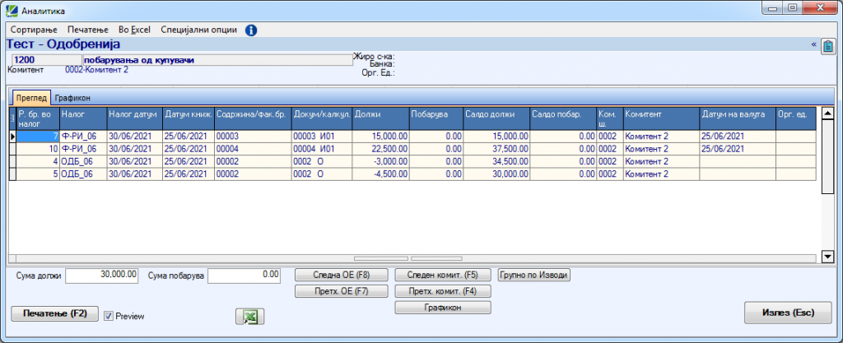Export with the green Excel icon button
This screenshot has height=343, width=843.
click(x=250, y=316)
